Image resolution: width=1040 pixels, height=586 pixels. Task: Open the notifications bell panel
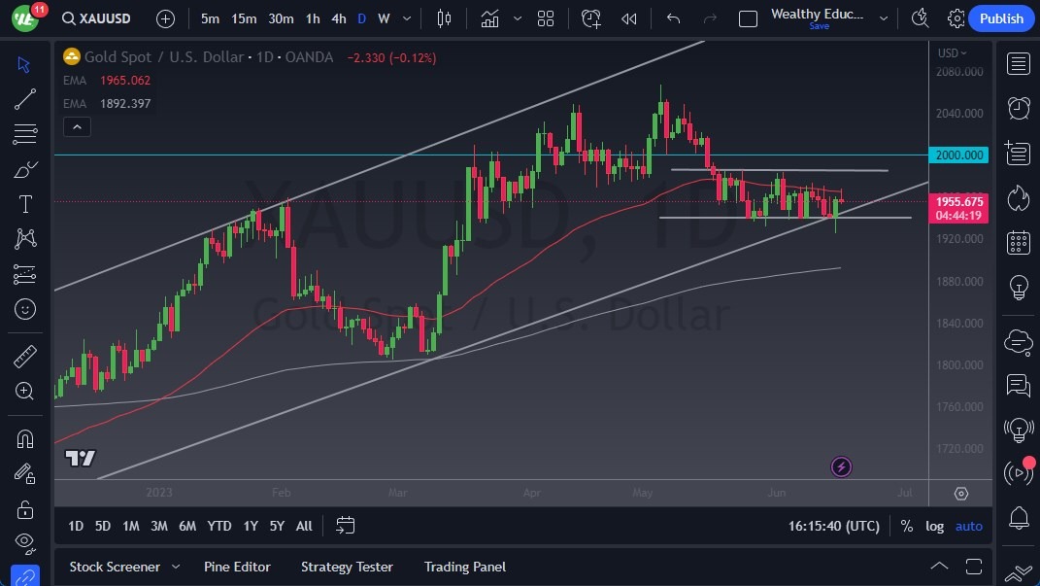click(x=1018, y=517)
